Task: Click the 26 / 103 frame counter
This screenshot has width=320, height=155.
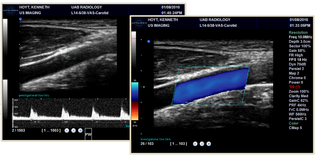Action: (x=147, y=144)
